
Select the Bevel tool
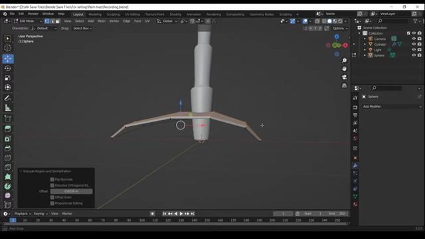7,148
